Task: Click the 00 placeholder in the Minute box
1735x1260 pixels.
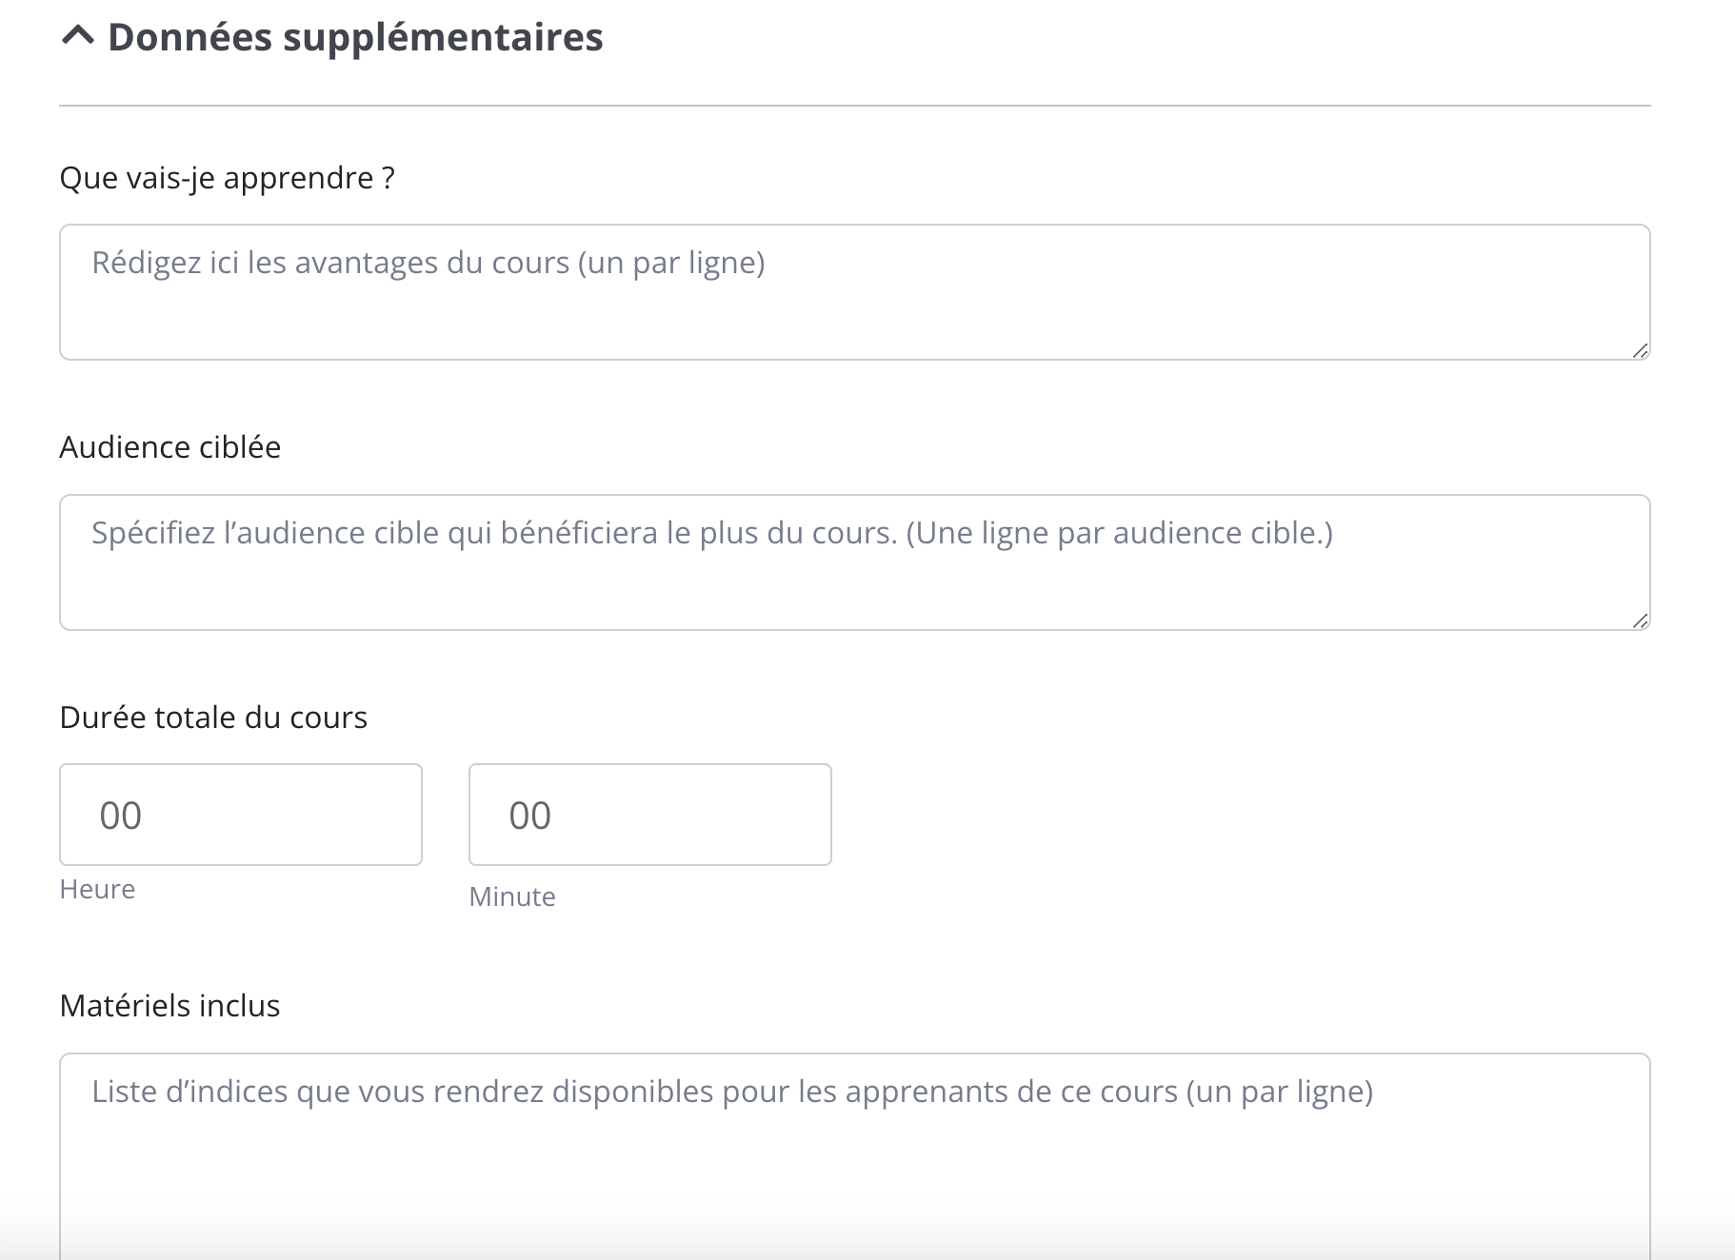Action: coord(530,816)
